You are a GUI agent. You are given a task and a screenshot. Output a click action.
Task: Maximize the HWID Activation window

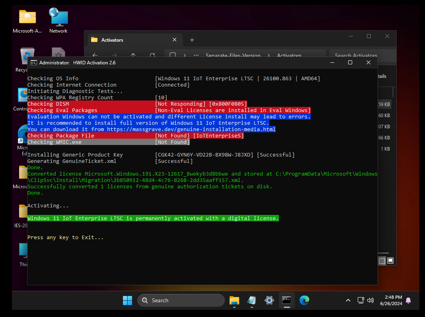pos(350,62)
